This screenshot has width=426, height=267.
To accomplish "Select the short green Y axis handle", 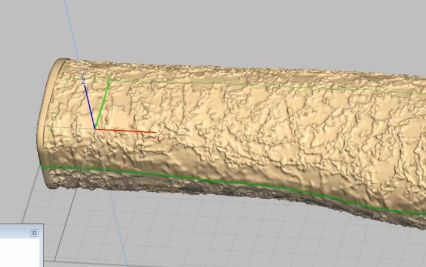I will point(103,103).
